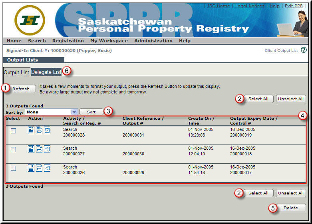Open the Legal Notices link

click(x=250, y=6)
